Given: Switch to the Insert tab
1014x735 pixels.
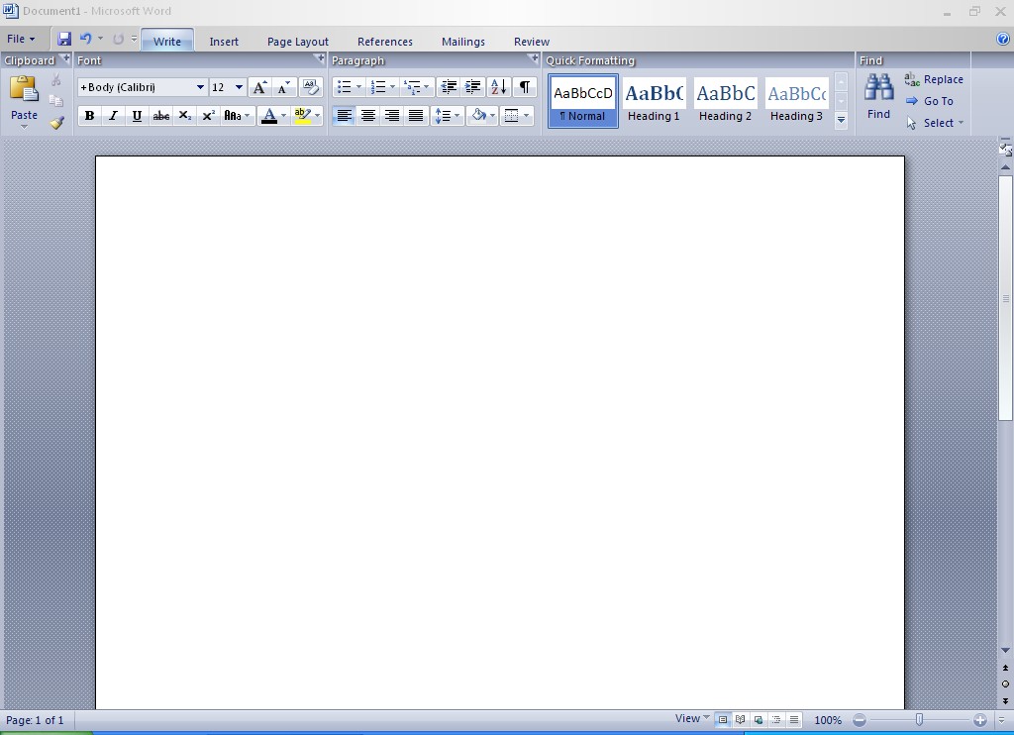Looking at the screenshot, I should coord(224,42).
